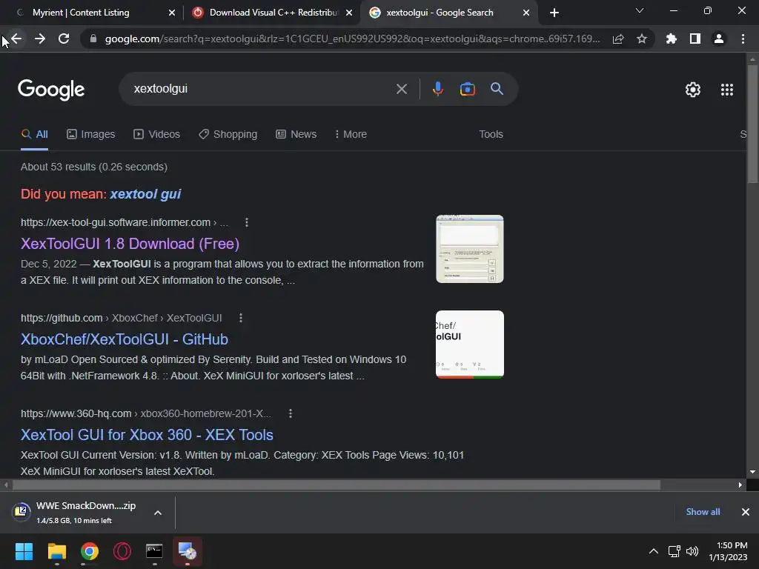The height and width of the screenshot is (569, 759).
Task: Open the Chrome extensions puzzle icon
Action: pos(672,39)
